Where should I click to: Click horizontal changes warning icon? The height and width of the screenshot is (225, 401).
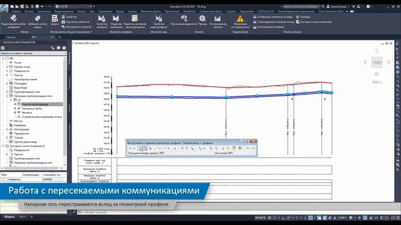coord(240,18)
